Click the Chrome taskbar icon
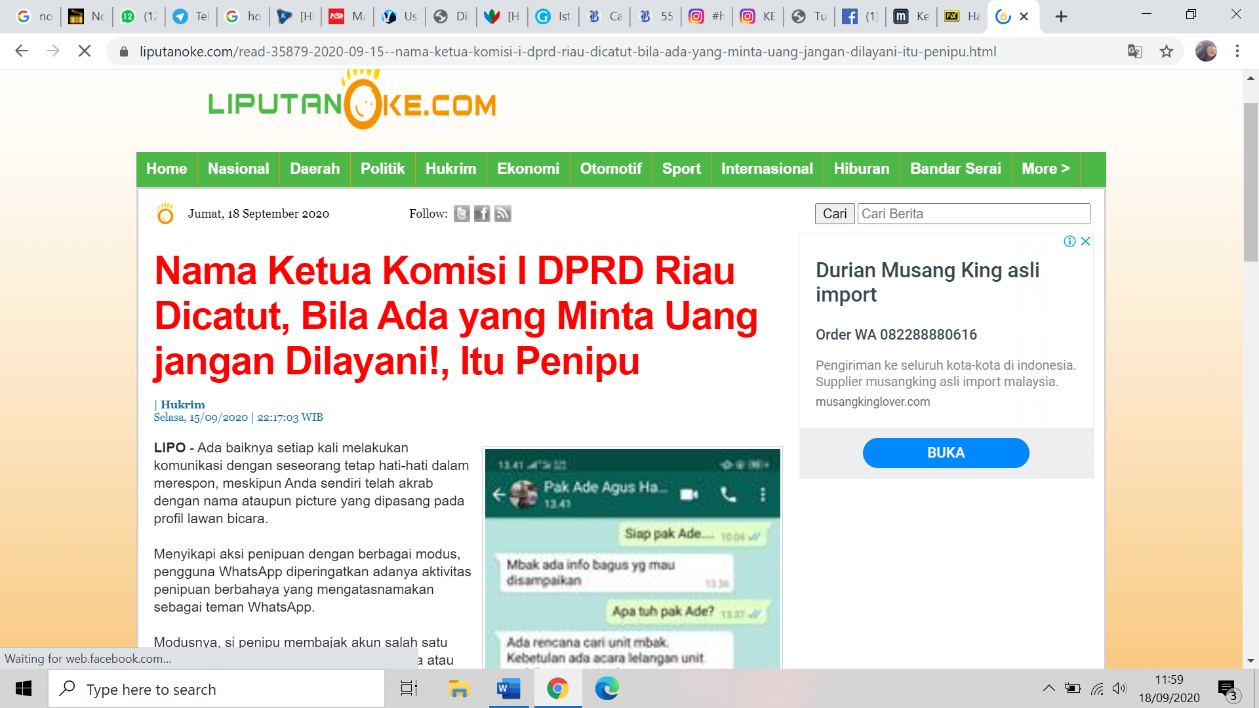The image size is (1259, 708). coord(557,688)
